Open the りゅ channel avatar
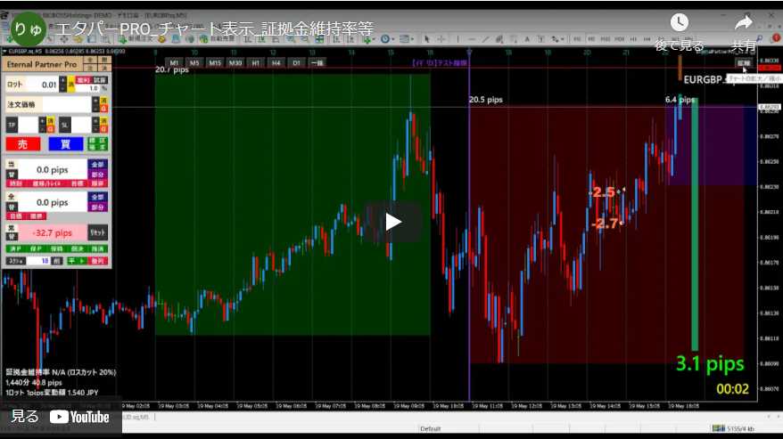The image size is (783, 439). [x=28, y=28]
